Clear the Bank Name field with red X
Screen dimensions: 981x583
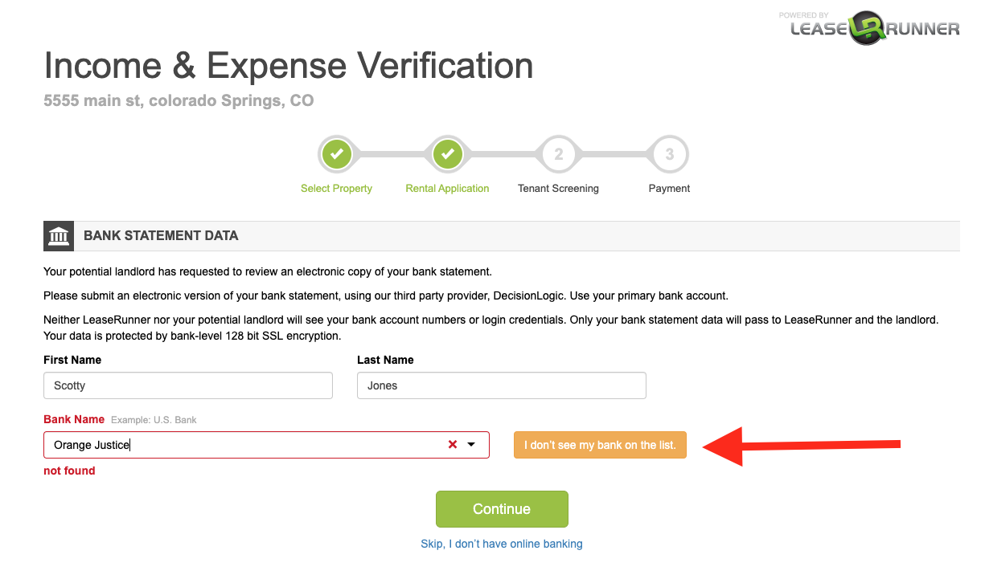pyautogui.click(x=453, y=445)
